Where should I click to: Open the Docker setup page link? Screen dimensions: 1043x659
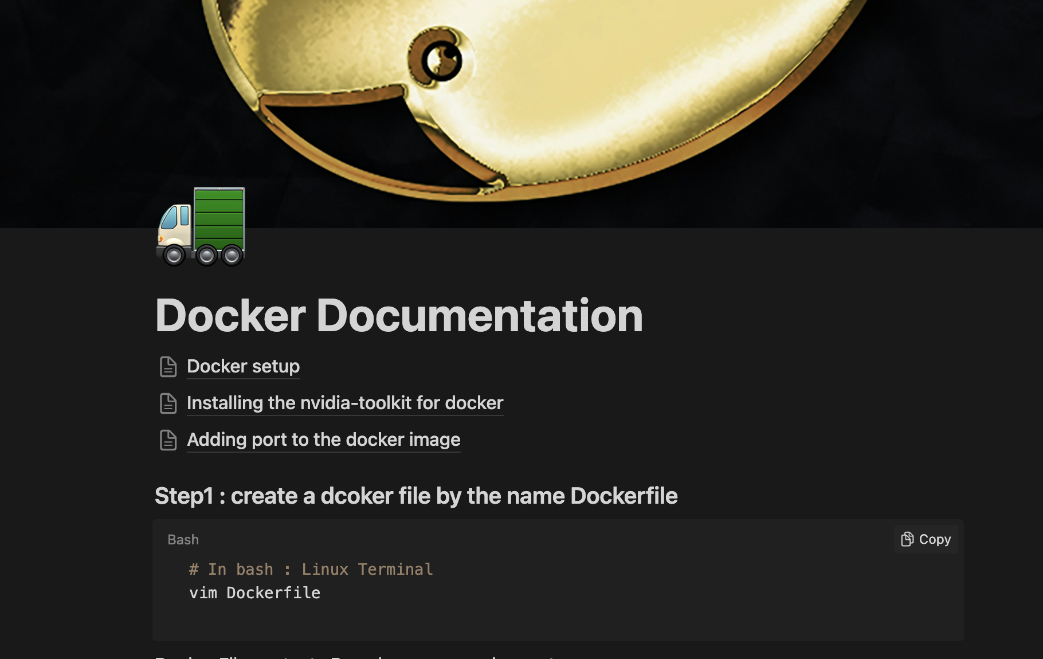coord(243,366)
